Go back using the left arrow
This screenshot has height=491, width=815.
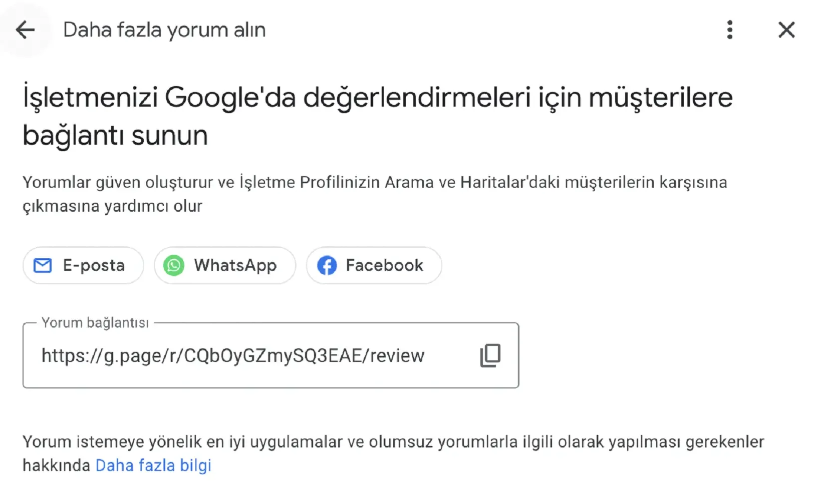25,30
